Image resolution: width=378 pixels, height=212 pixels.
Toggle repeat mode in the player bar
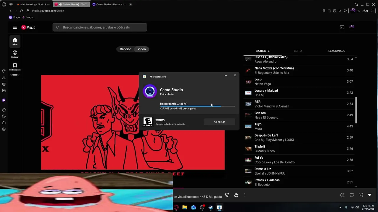click(351, 195)
